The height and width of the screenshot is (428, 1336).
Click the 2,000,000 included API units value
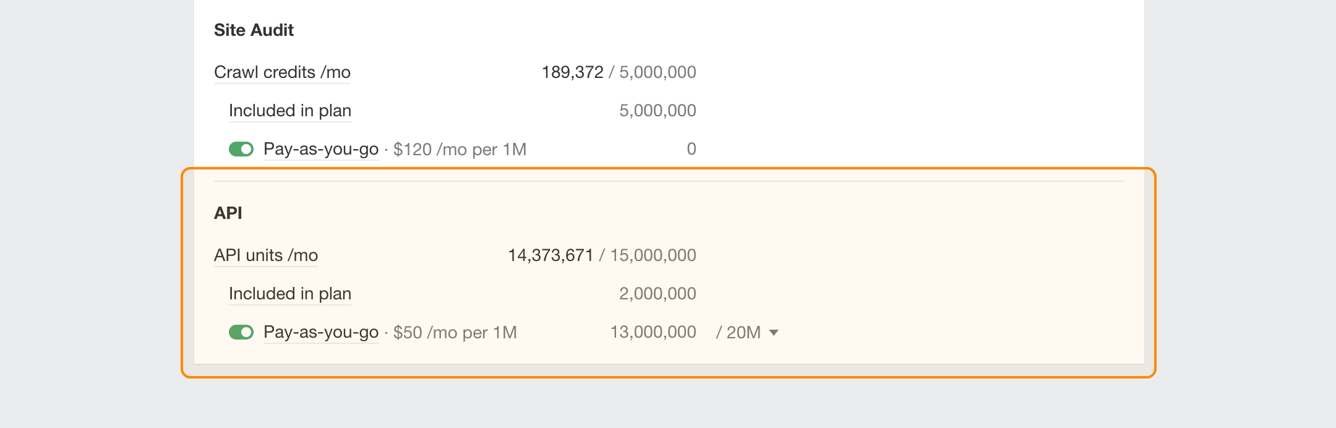pyautogui.click(x=657, y=294)
